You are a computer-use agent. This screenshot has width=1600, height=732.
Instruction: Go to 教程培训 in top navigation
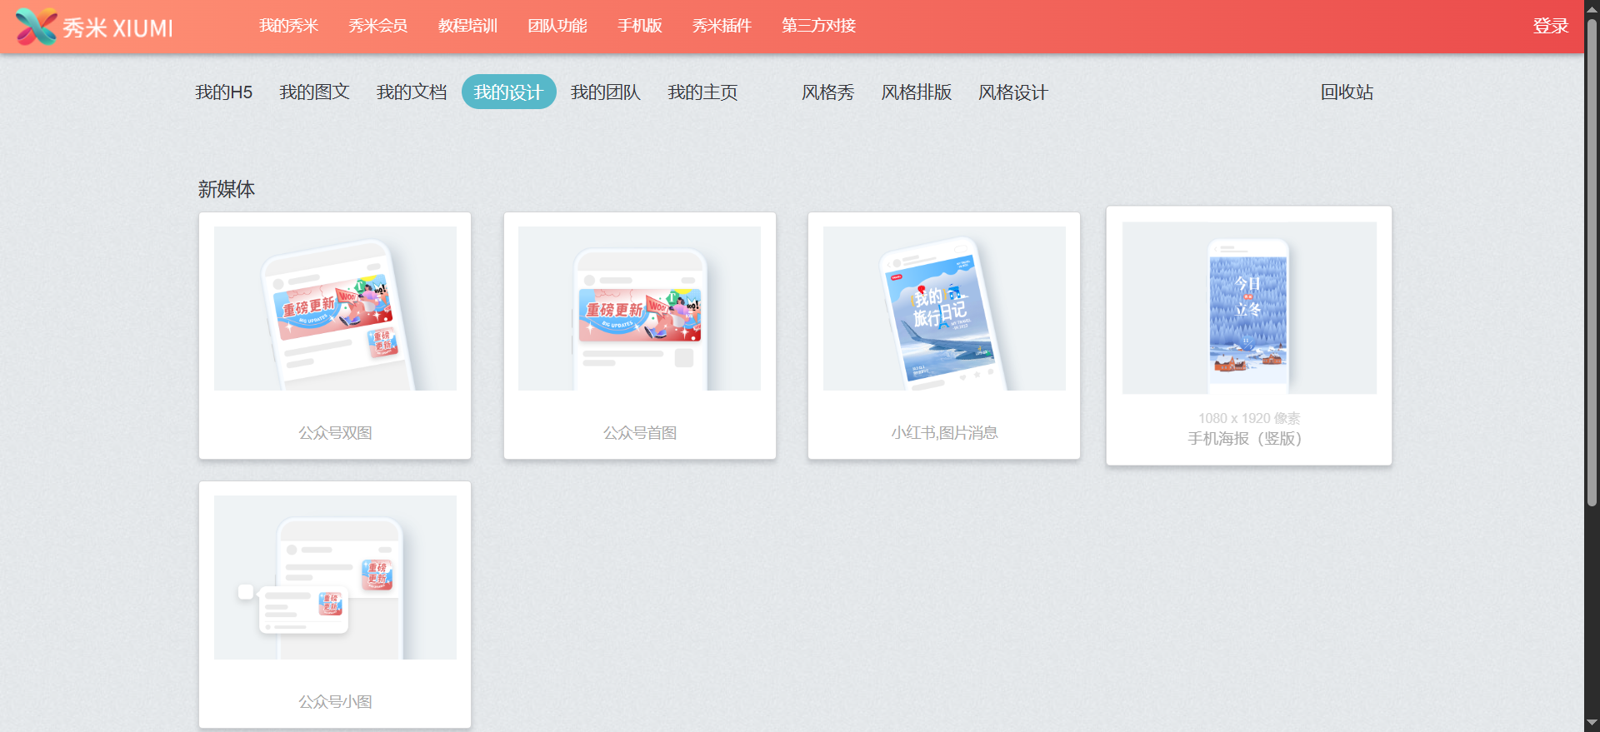(467, 26)
